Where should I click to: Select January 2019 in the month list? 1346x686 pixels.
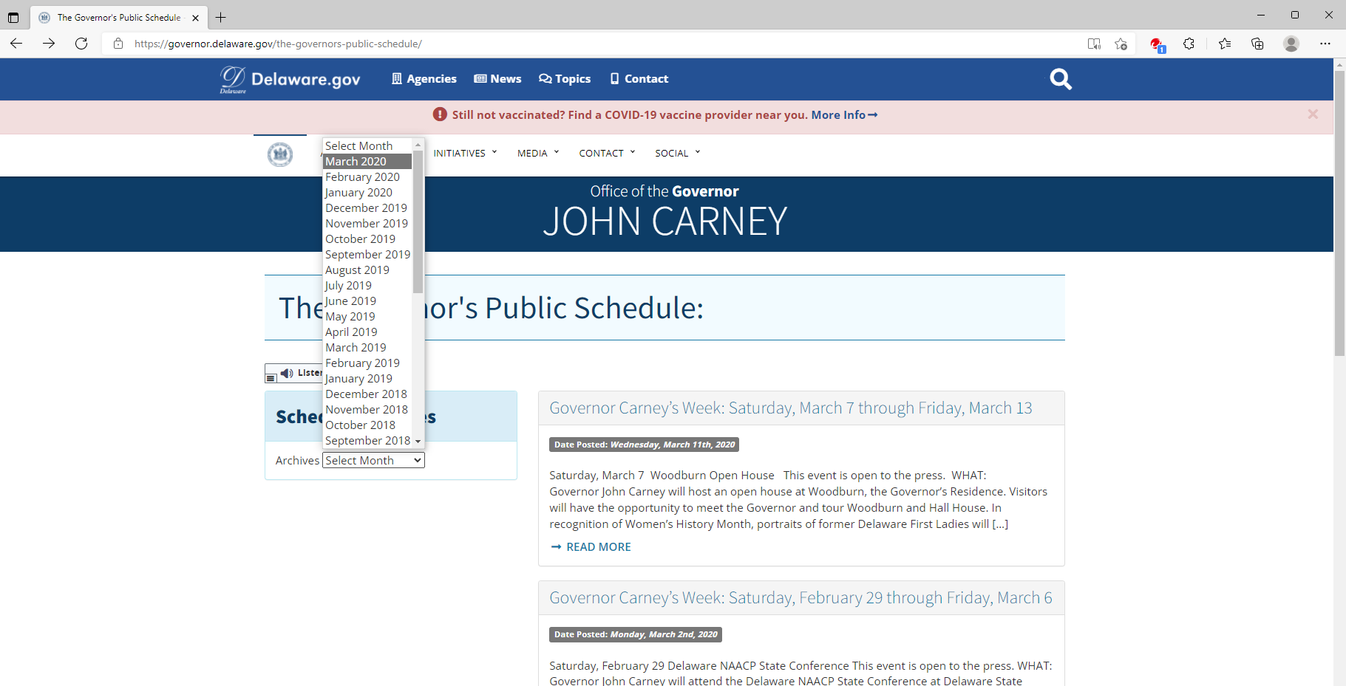pos(367,378)
